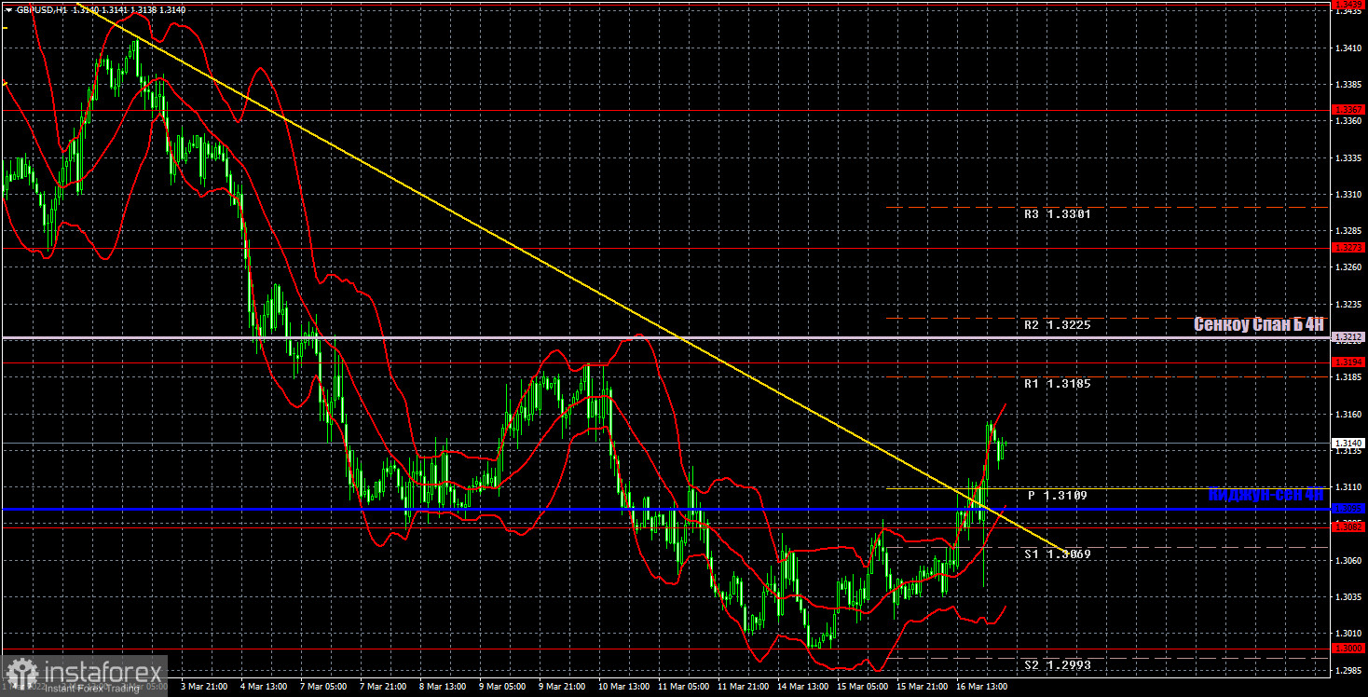Select the R3 1.3301 pivot label
Screen dimensions: 1368x697
coord(1057,213)
